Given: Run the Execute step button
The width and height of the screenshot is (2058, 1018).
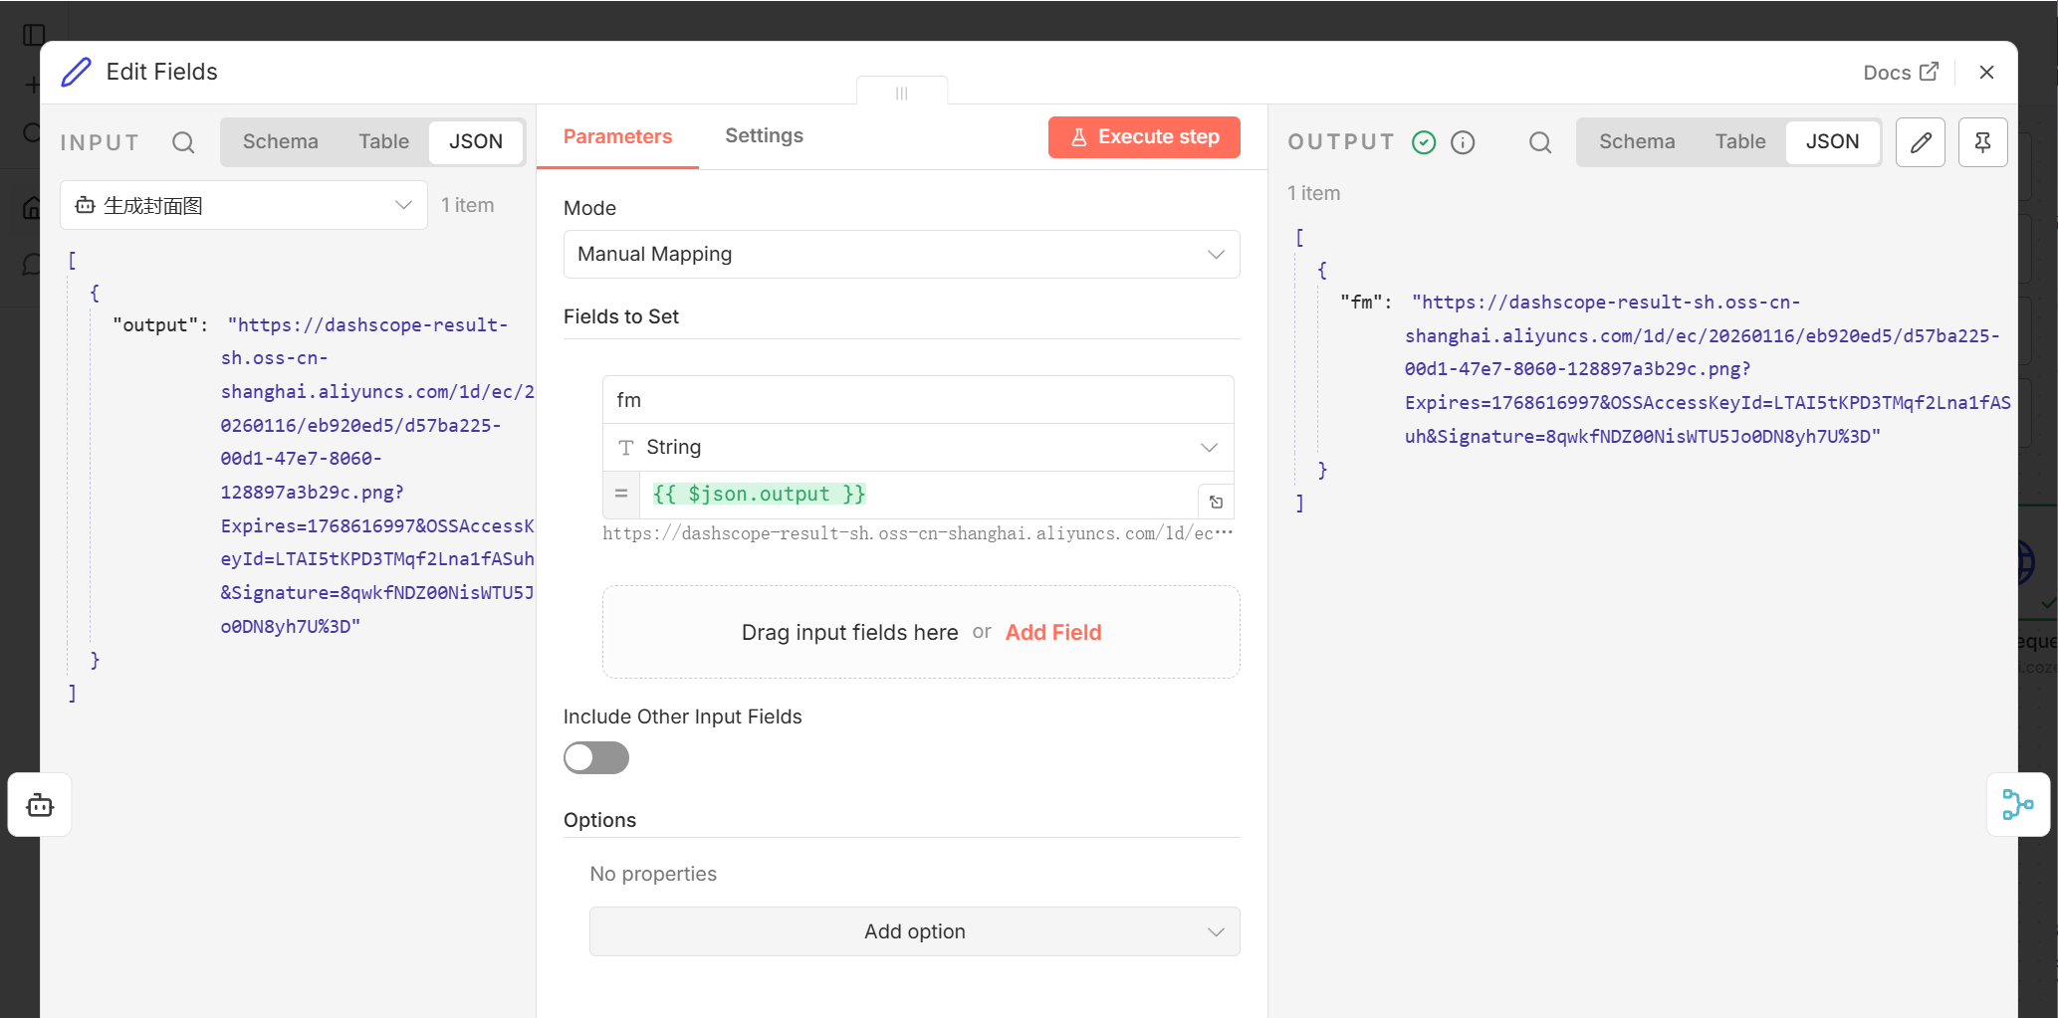Looking at the screenshot, I should (1144, 137).
